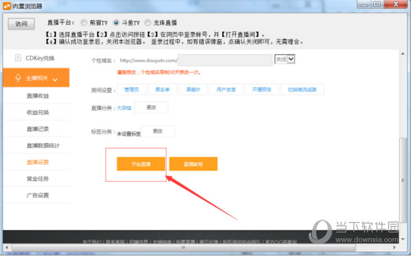The width and height of the screenshot is (412, 256).
Task: Open 直播设置 in the sidebar
Action: 37,162
